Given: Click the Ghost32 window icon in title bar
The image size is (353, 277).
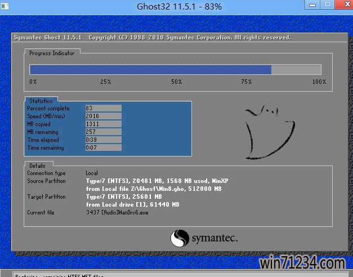Looking at the screenshot, I should tap(5, 6).
